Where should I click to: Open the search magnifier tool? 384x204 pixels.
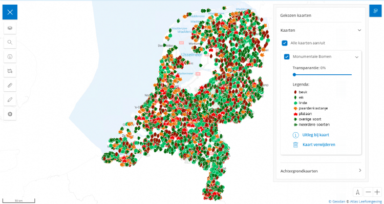click(10, 42)
